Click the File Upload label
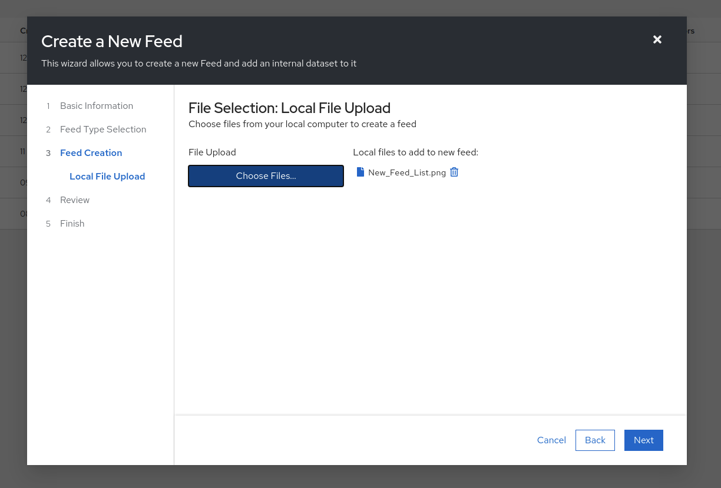This screenshot has height=488, width=721. [212, 152]
